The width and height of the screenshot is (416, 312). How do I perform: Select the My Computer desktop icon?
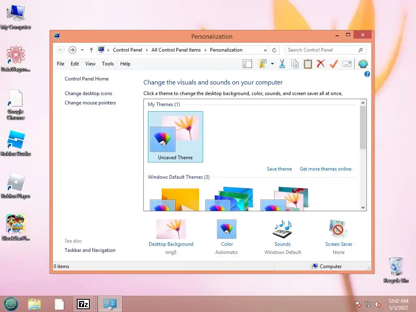click(16, 17)
